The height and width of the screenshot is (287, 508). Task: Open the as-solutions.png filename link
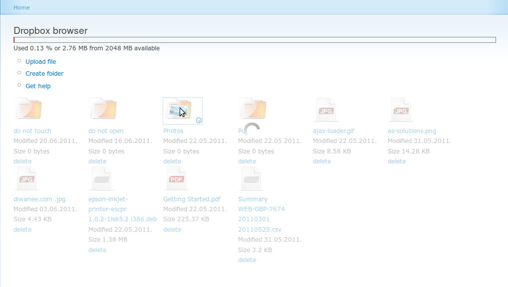tap(412, 131)
